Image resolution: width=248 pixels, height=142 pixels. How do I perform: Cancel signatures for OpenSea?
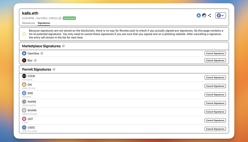pos(215,54)
